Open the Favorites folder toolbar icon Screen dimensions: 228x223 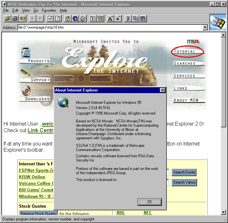click(x=93, y=19)
